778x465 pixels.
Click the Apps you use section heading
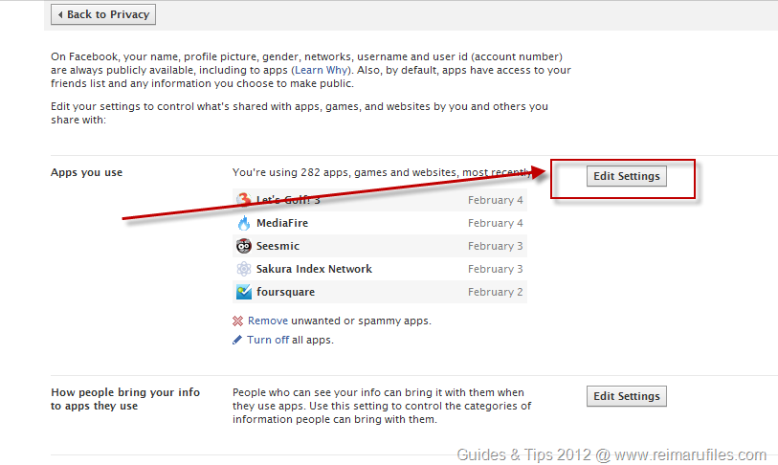pos(86,173)
